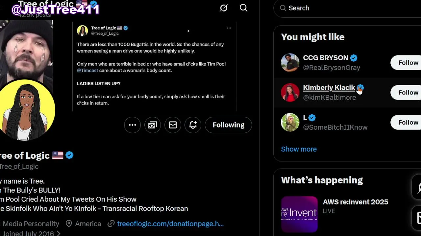421x236 pixels.
Task: Click the search magnifier icon in profile header
Action: pos(243,8)
